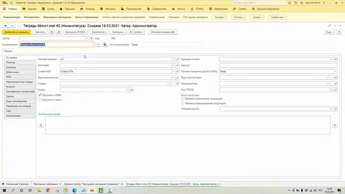Viewport: 345px width, 194px height.
Task: Click the link icon at form top right
Action: [x=329, y=26]
